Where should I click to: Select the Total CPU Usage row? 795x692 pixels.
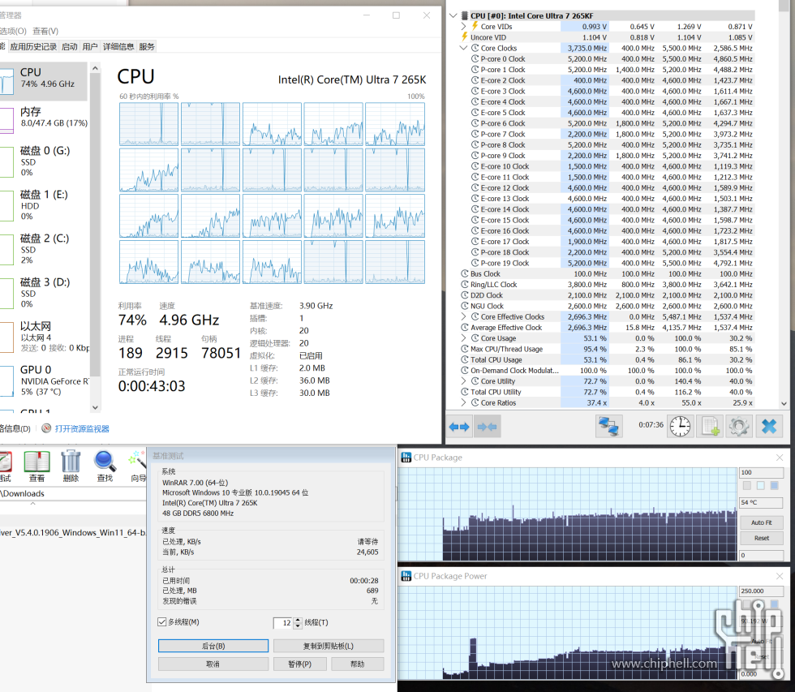click(x=608, y=360)
